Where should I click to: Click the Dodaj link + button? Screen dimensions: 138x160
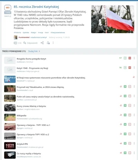coord(34,51)
